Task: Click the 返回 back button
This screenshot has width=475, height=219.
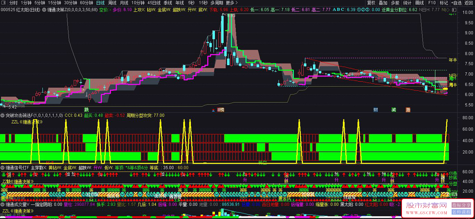Action: 468,3
